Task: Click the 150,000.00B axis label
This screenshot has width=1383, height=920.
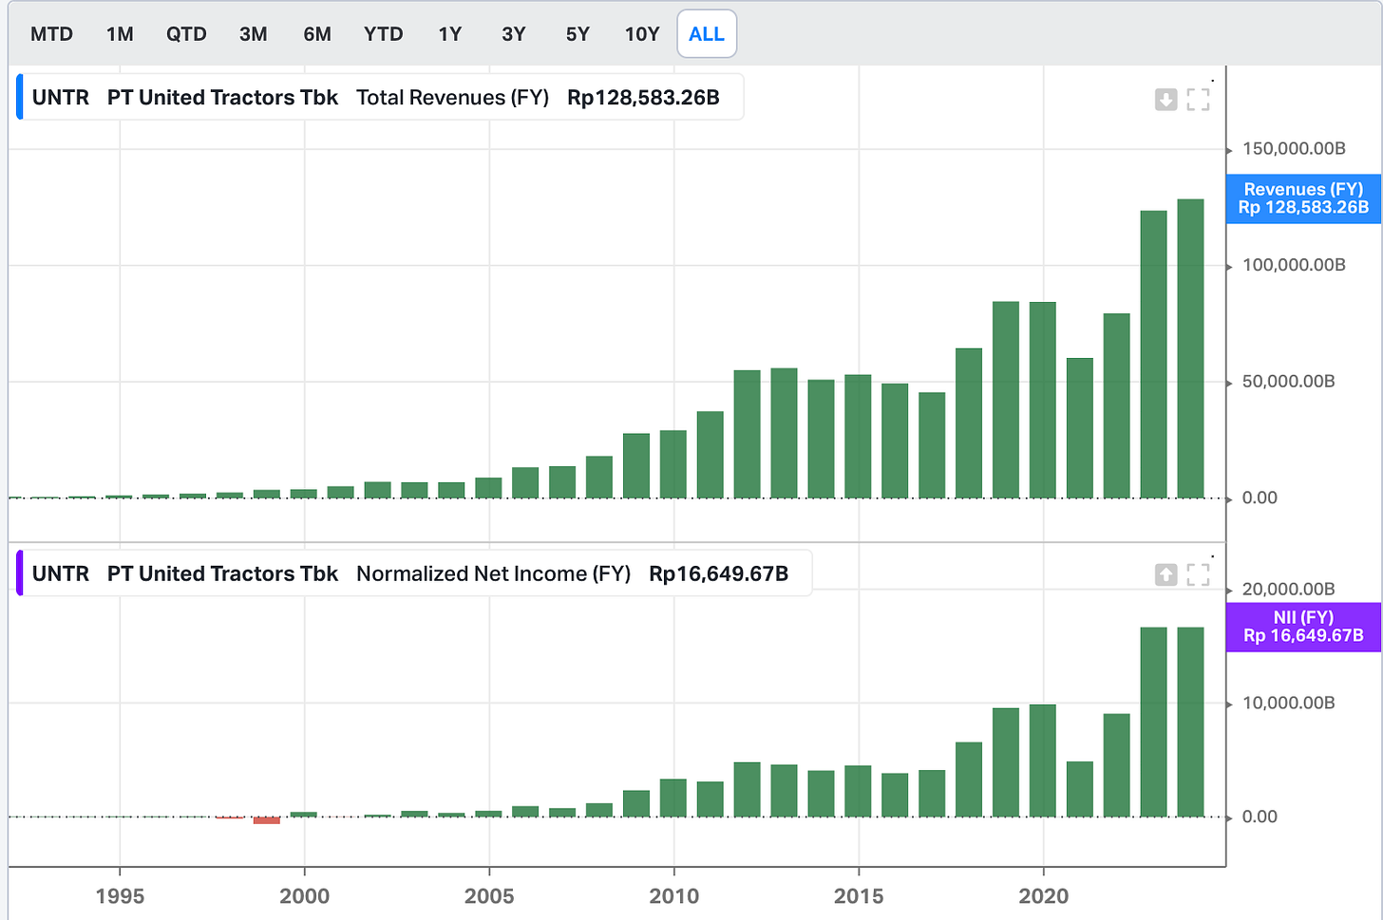Action: click(1294, 149)
